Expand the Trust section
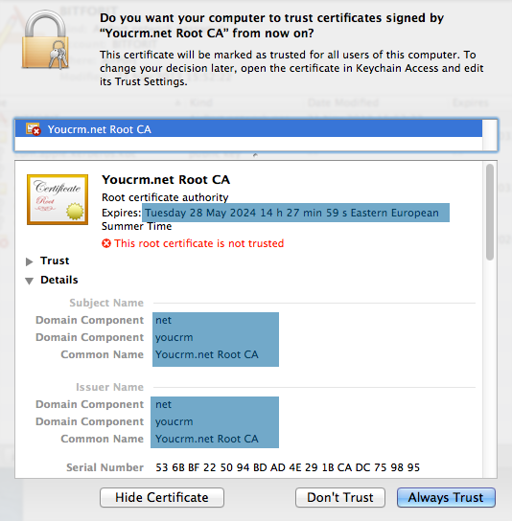This screenshot has height=521, width=512. [x=30, y=261]
